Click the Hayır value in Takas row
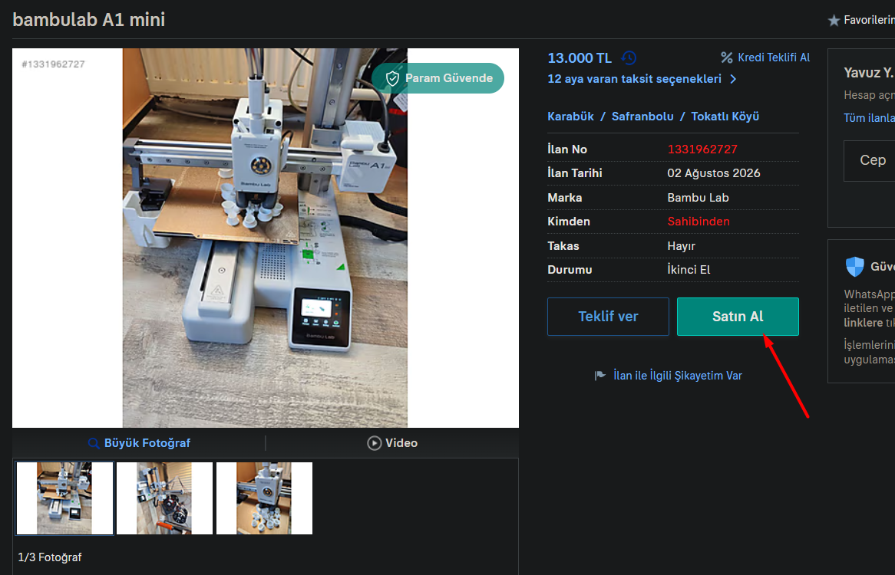This screenshot has height=575, width=895. [682, 246]
